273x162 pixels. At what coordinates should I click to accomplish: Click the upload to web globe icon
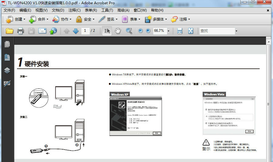[53, 31]
